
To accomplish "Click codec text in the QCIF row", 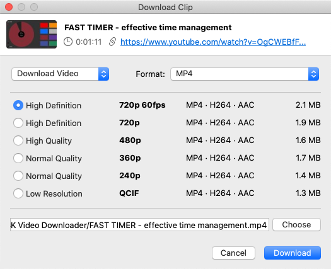I will coord(220,193).
